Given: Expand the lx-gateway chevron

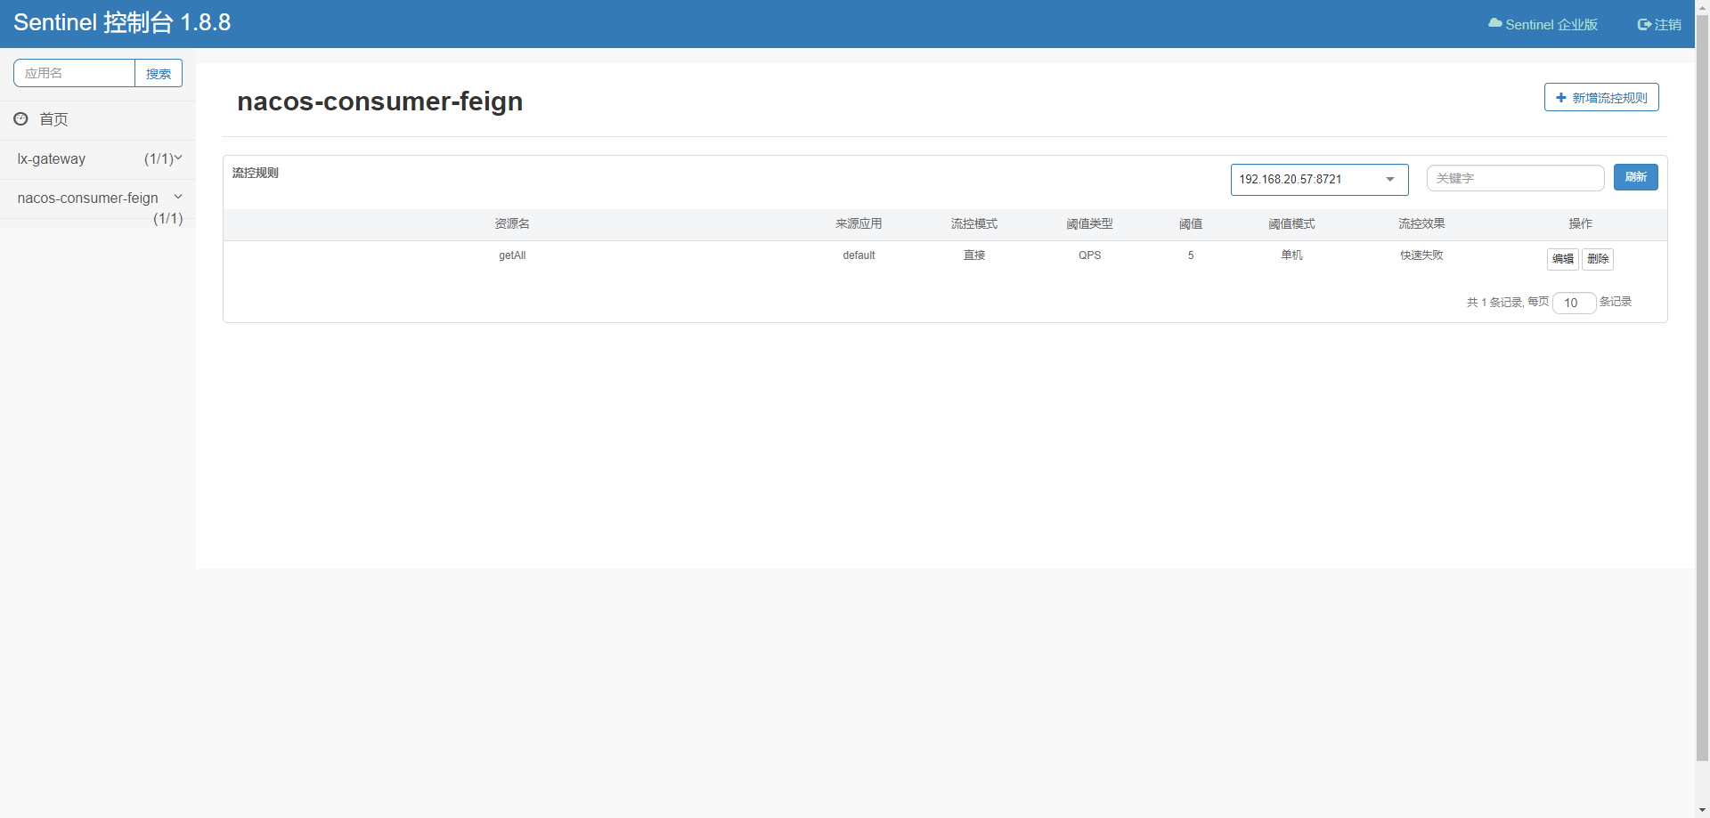Looking at the screenshot, I should [178, 158].
